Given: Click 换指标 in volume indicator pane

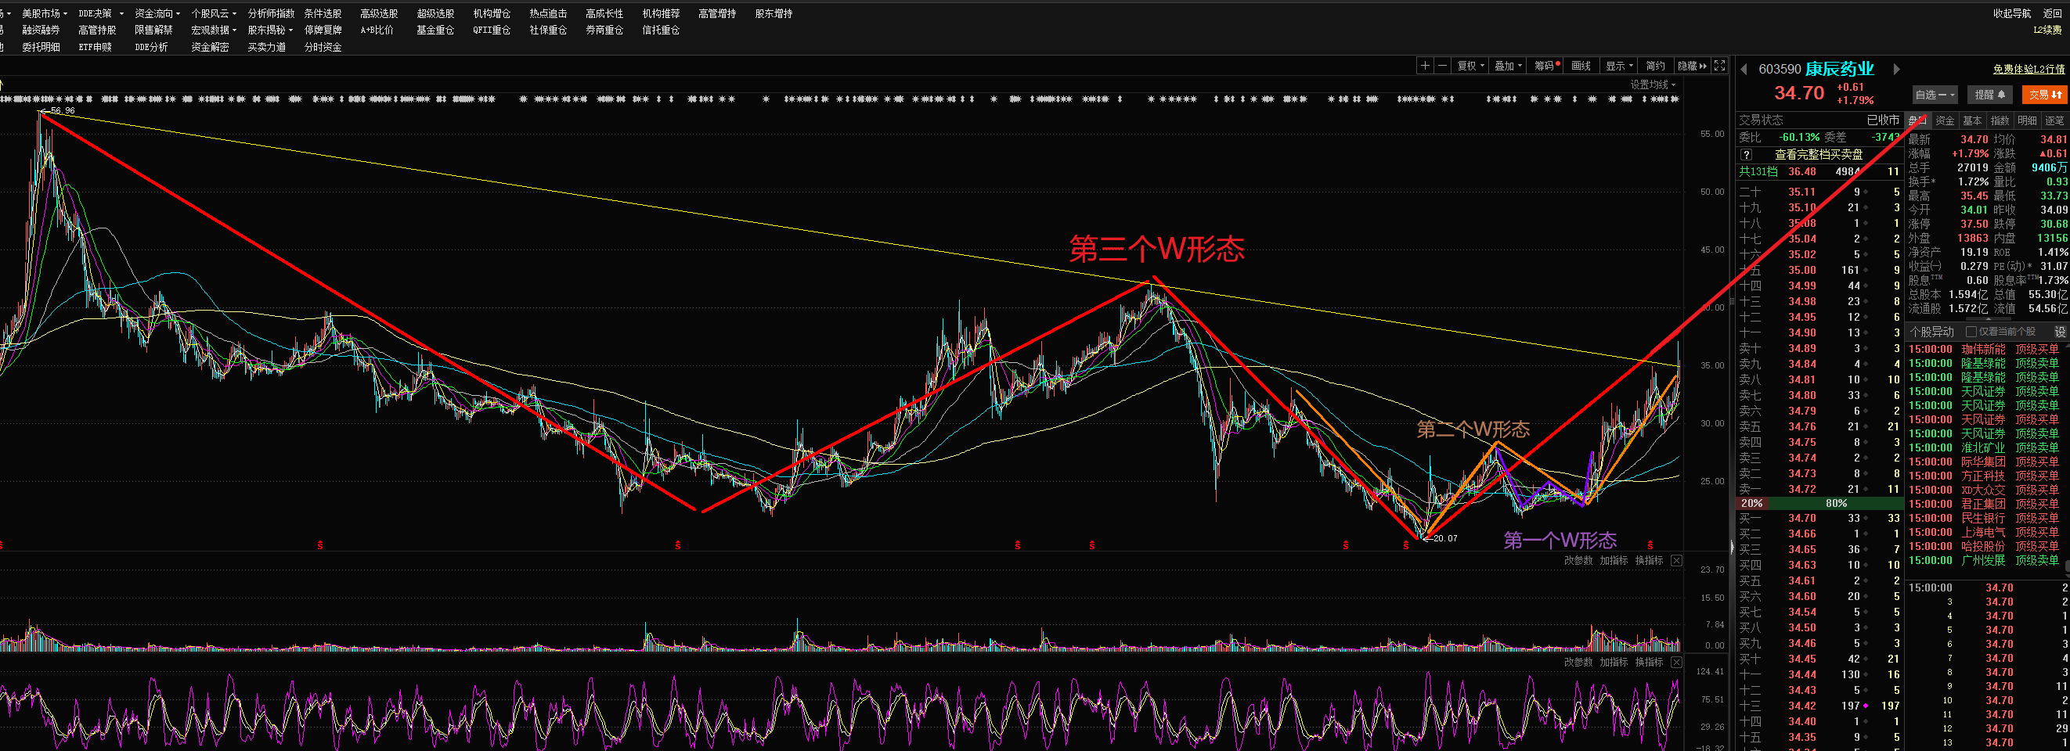Looking at the screenshot, I should [1649, 561].
